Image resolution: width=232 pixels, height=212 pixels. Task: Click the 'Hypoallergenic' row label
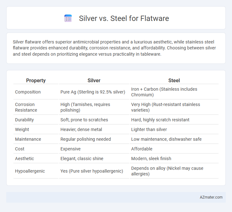pos(30,171)
